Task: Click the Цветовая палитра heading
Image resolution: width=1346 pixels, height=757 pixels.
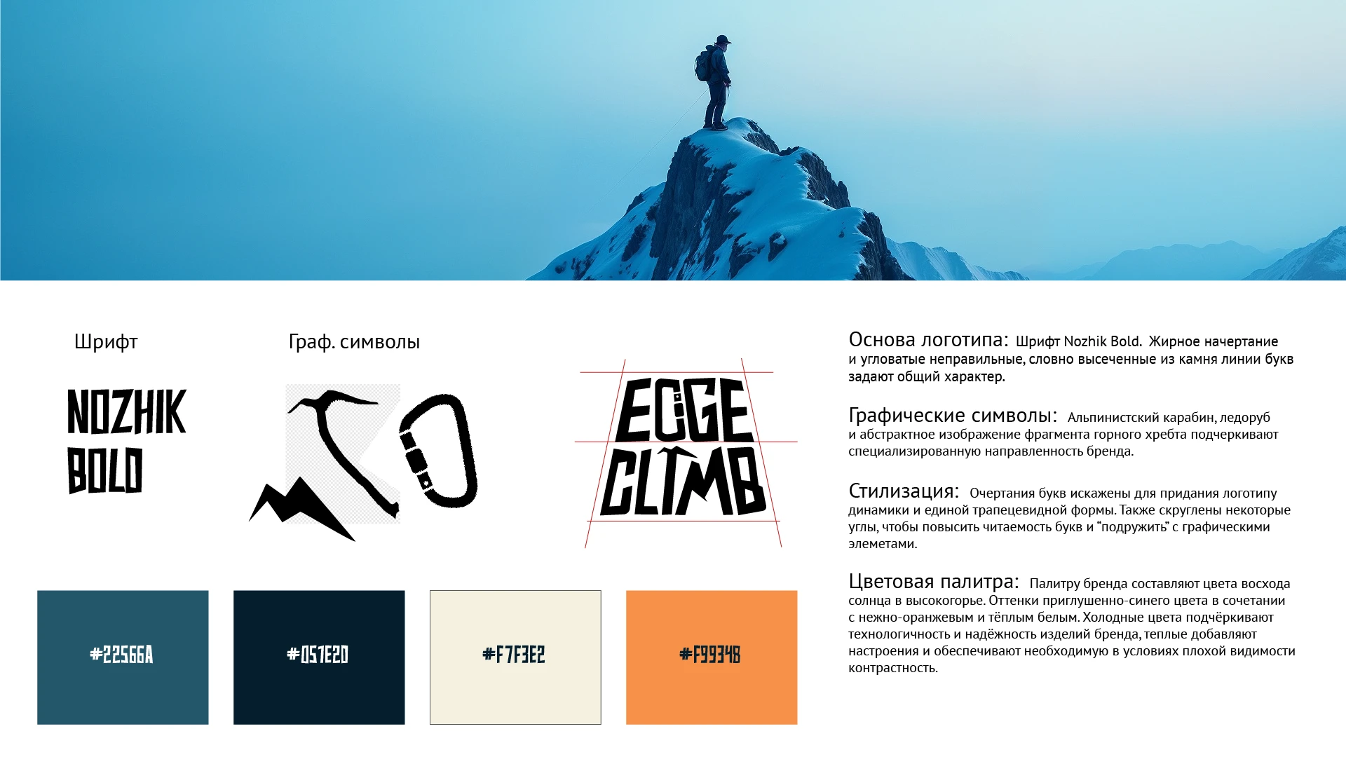Action: (x=934, y=582)
